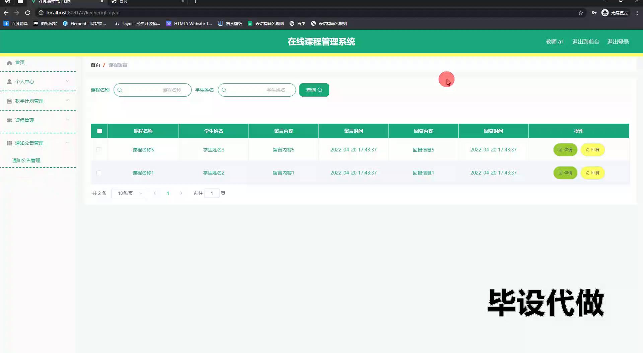Image resolution: width=643 pixels, height=353 pixels.
Task: Click the home icon in the sidebar
Action: pyautogui.click(x=9, y=63)
